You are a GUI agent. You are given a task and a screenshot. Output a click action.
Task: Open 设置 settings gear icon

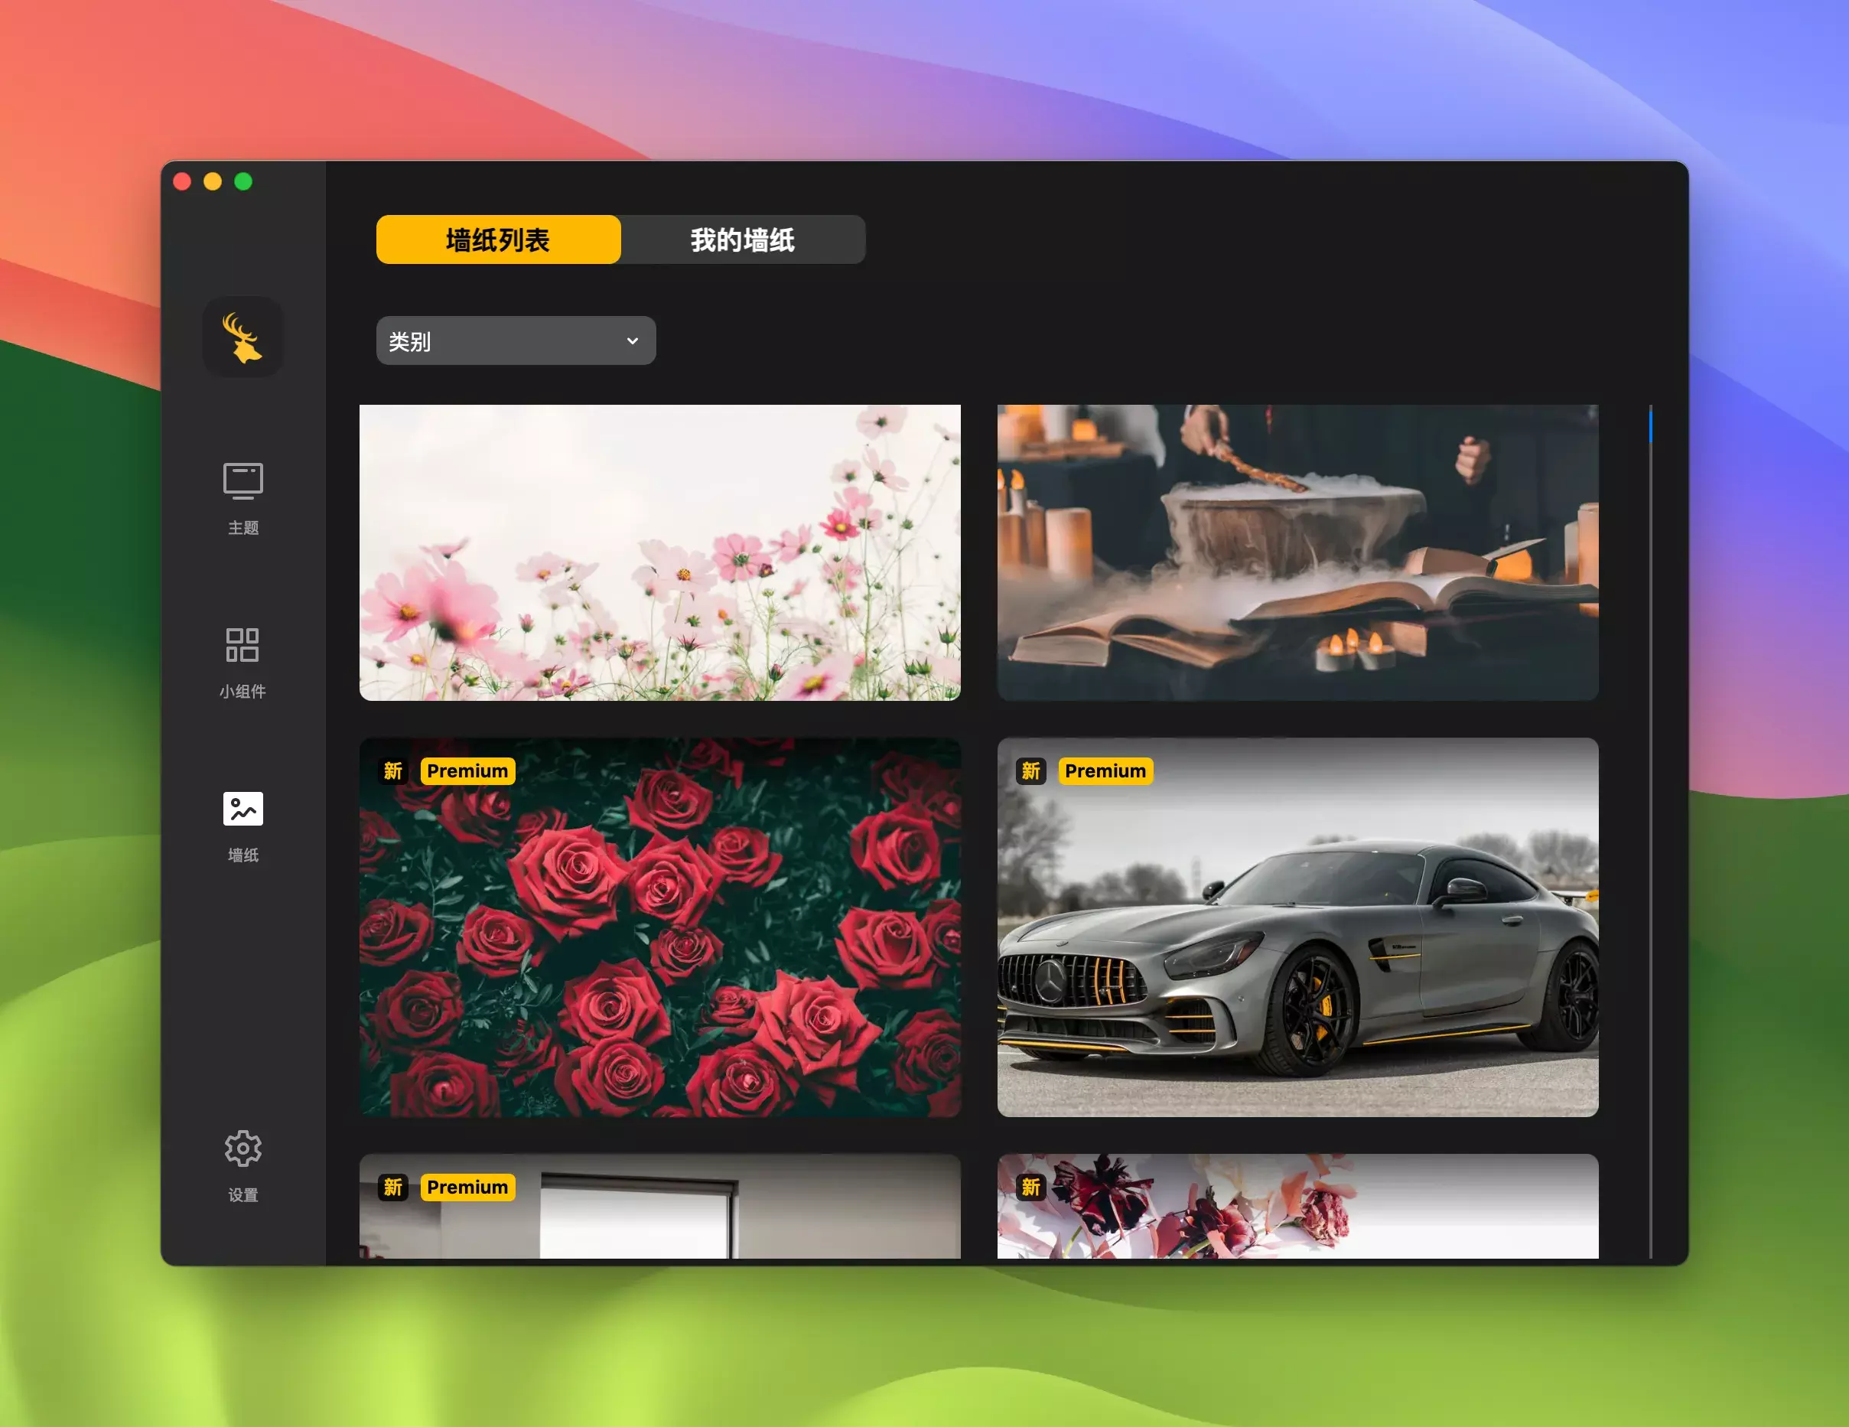(243, 1148)
